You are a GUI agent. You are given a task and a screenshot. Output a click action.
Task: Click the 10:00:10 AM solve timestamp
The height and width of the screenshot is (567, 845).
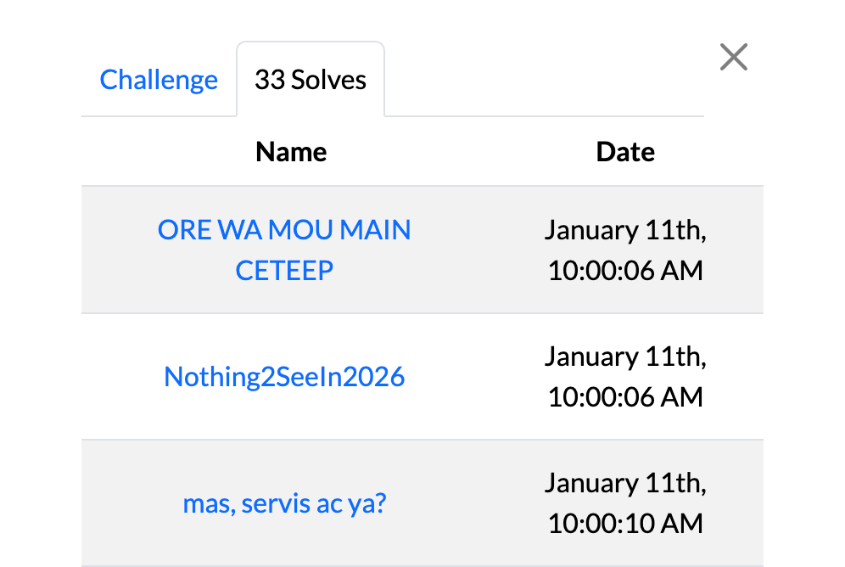pos(625,524)
